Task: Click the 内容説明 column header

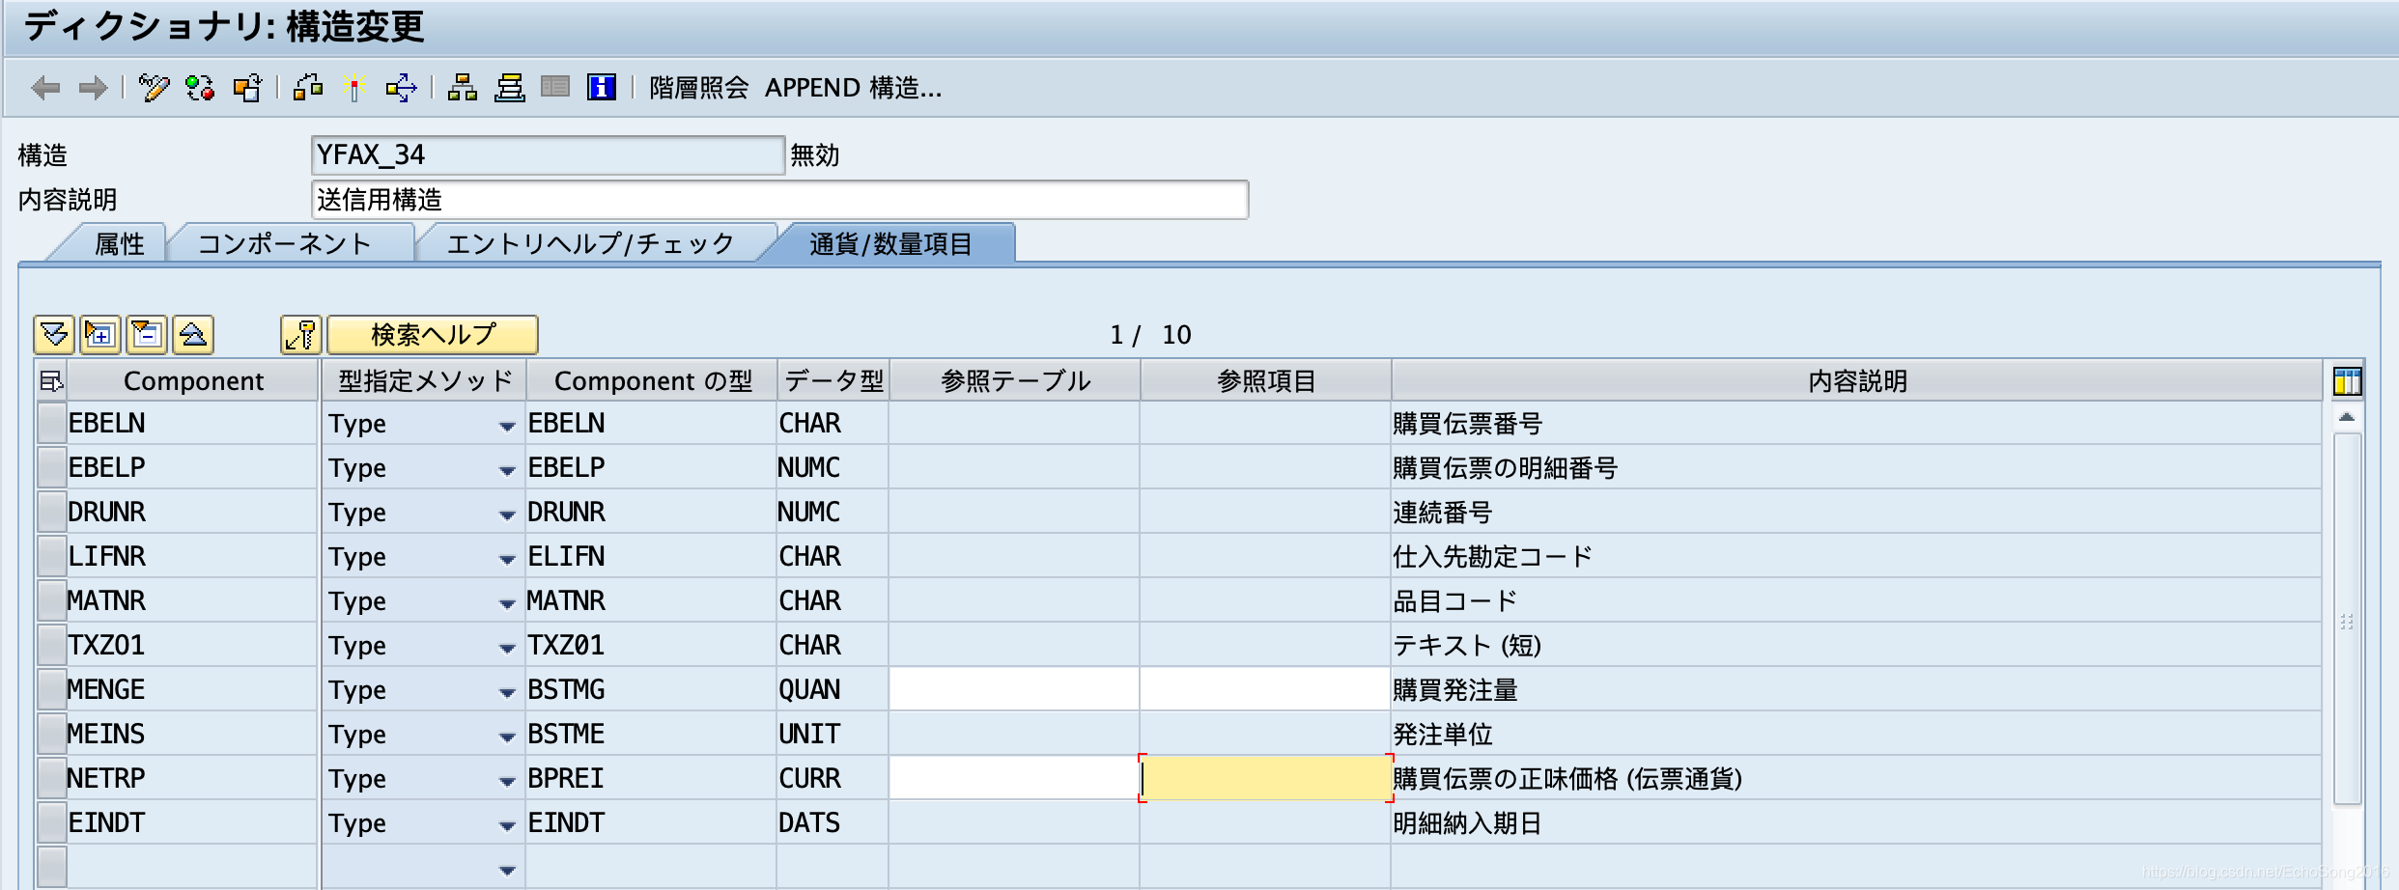Action: [x=1857, y=381]
